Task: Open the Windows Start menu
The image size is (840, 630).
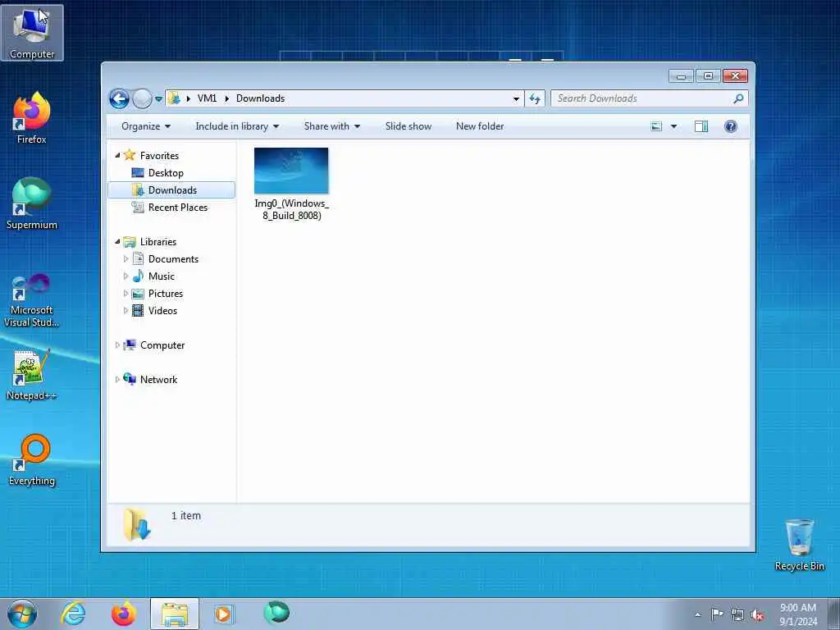Action: coord(22,614)
